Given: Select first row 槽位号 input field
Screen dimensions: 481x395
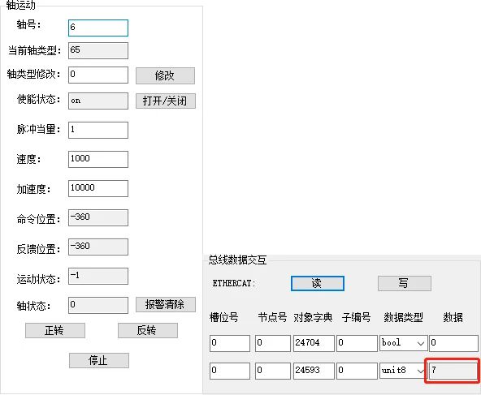Looking at the screenshot, I should tap(230, 343).
